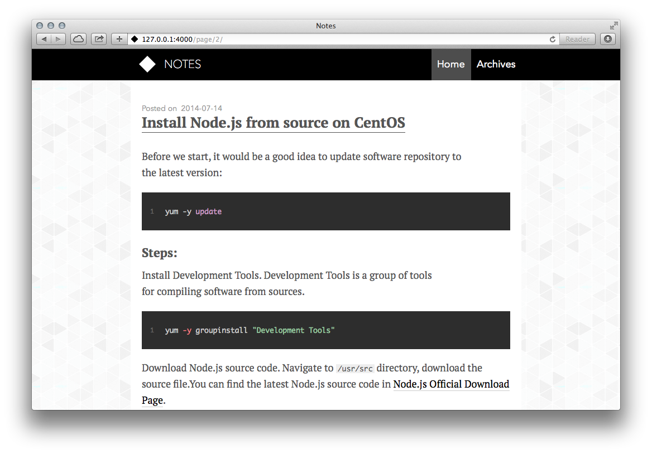Add a bookmark with the plus button
This screenshot has width=652, height=454.
coord(119,39)
